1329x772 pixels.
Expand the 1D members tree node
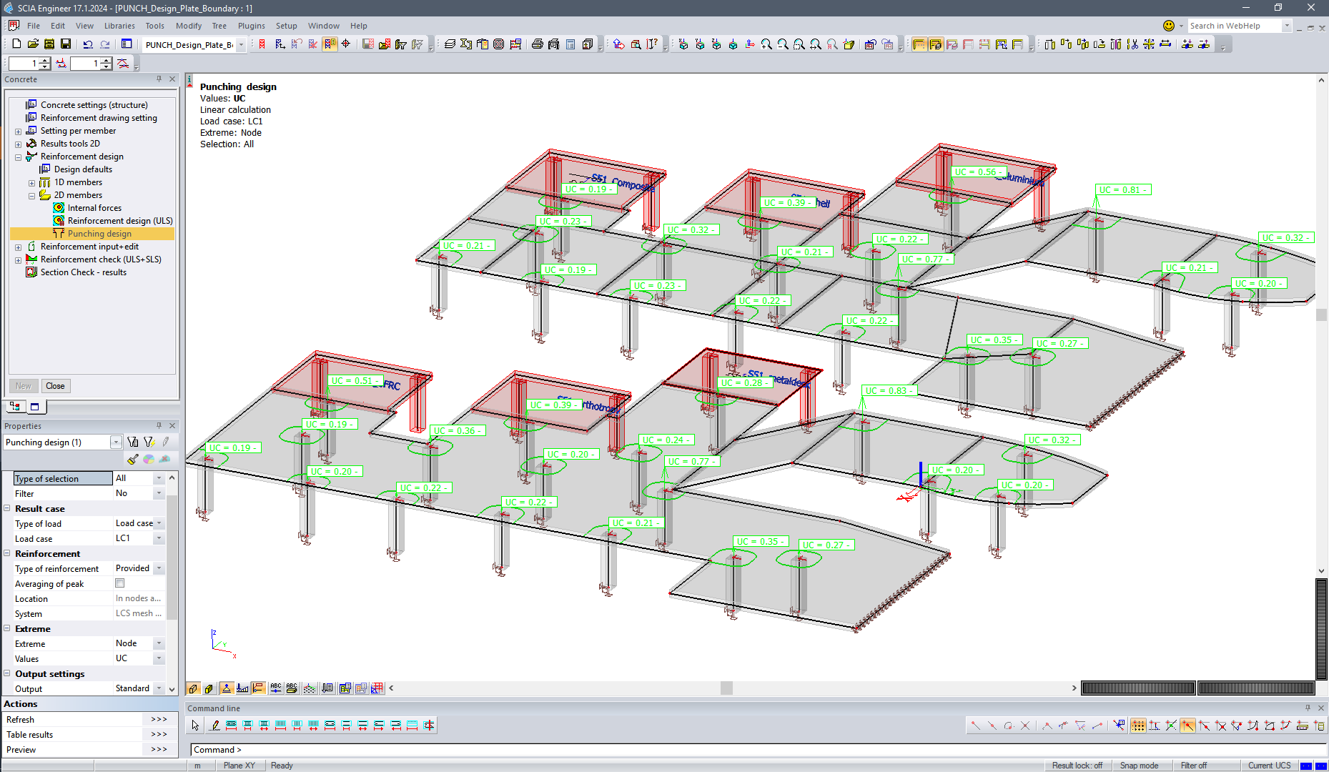[31, 183]
